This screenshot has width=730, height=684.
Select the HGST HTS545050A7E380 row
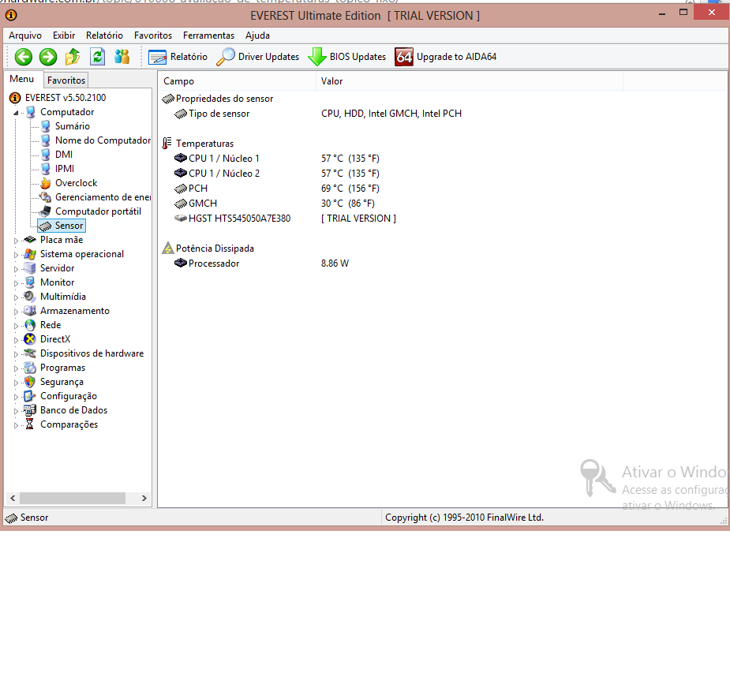(x=285, y=219)
